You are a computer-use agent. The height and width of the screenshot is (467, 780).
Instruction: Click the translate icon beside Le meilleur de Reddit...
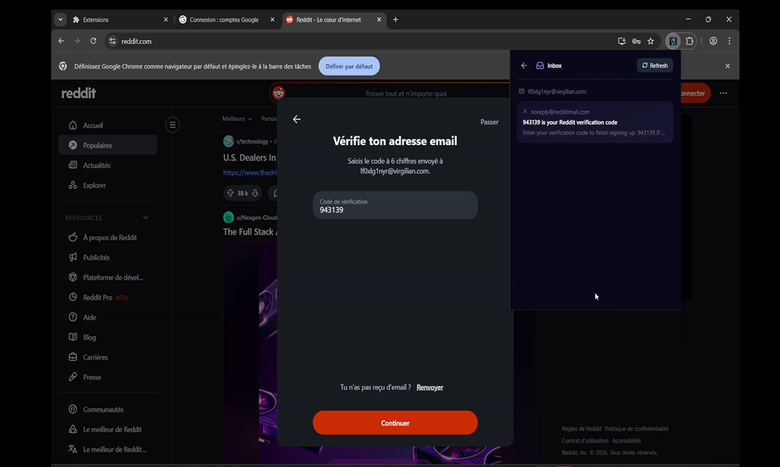point(72,449)
